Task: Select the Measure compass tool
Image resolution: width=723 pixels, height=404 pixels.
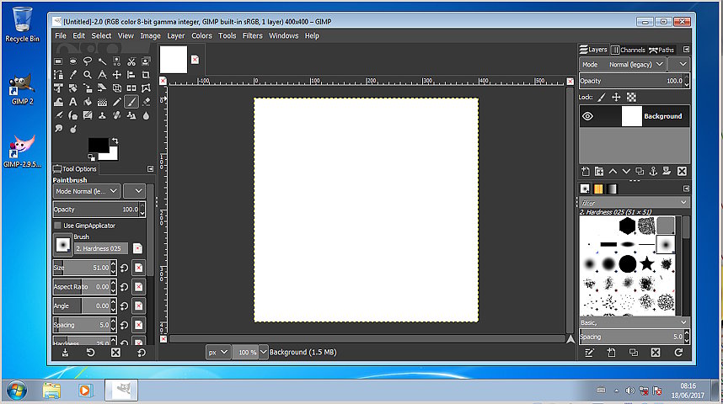Action: click(102, 75)
